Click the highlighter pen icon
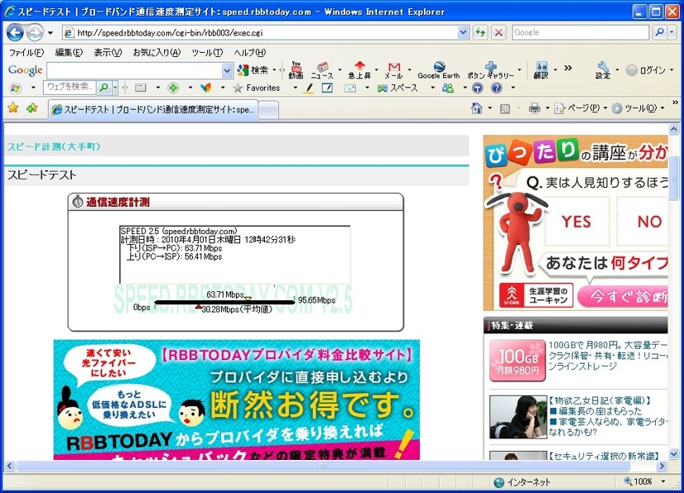684x493 pixels. (309, 88)
